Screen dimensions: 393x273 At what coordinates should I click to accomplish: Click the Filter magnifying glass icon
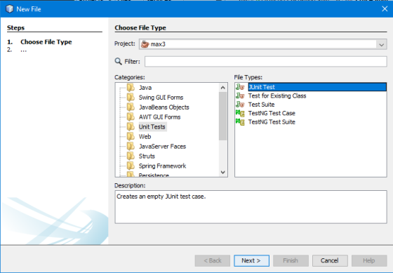(119, 62)
